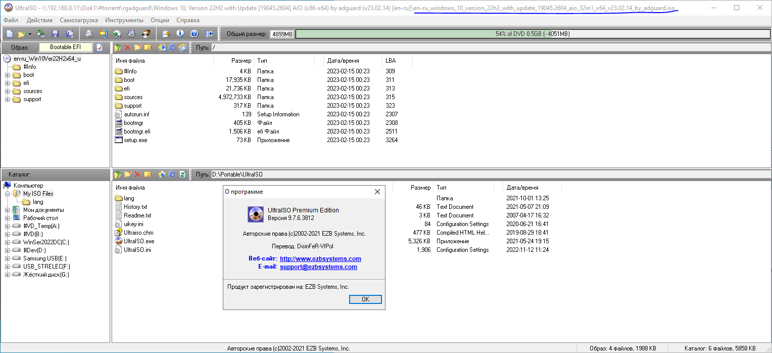772x353 pixels.
Task: Expand the support folder in image tree
Action: pos(7,99)
